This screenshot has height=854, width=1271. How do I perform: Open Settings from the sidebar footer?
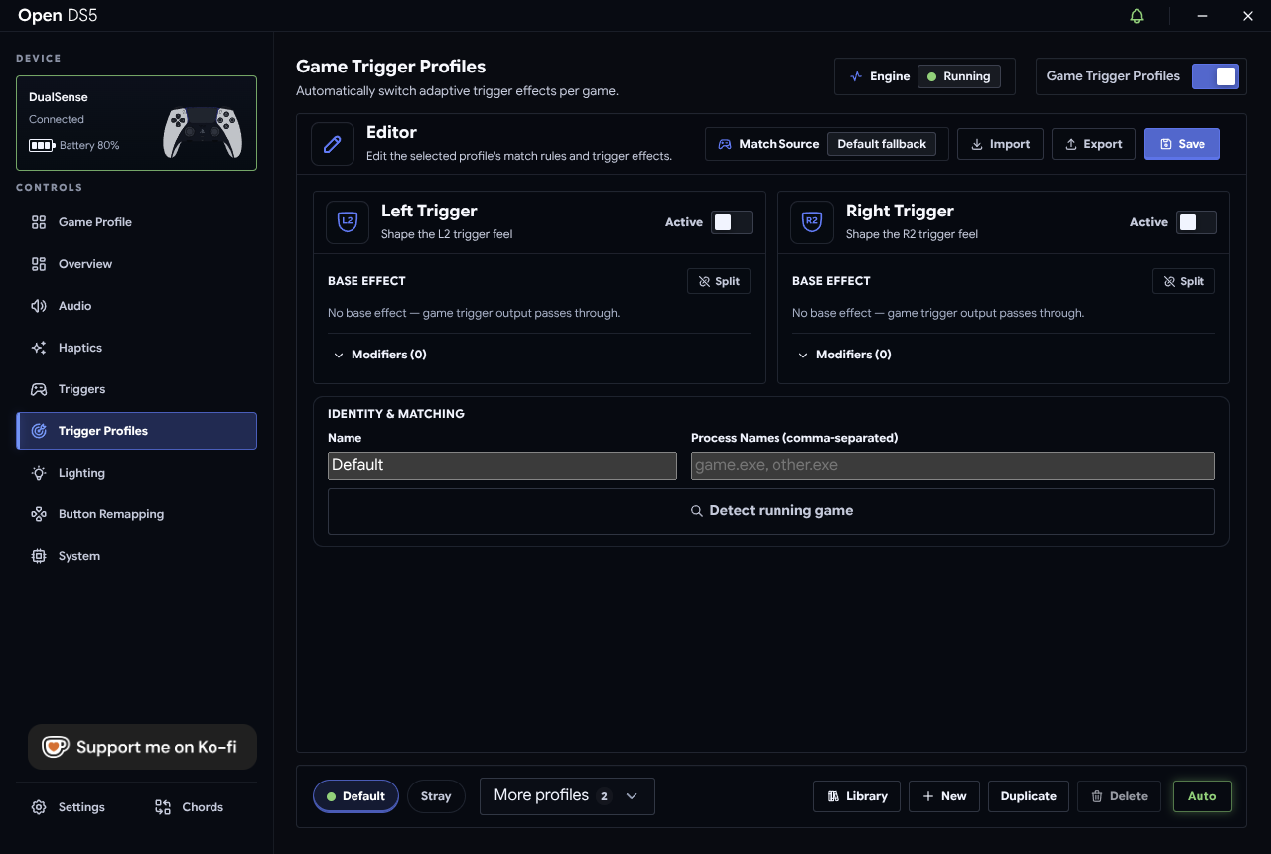tap(68, 807)
